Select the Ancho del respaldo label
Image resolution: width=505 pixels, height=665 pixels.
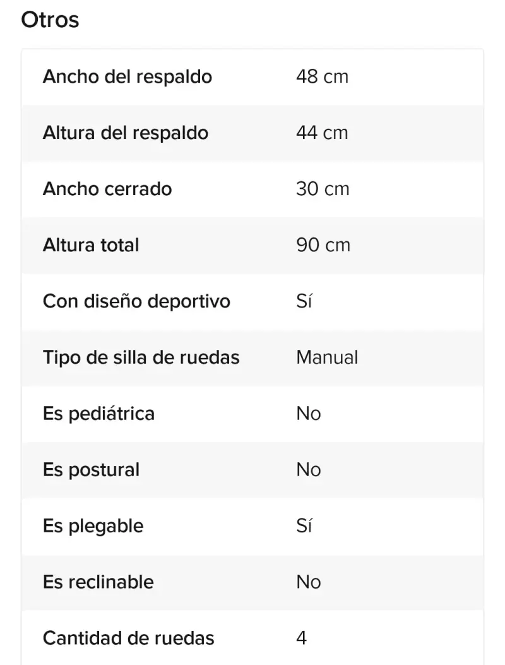(x=128, y=77)
